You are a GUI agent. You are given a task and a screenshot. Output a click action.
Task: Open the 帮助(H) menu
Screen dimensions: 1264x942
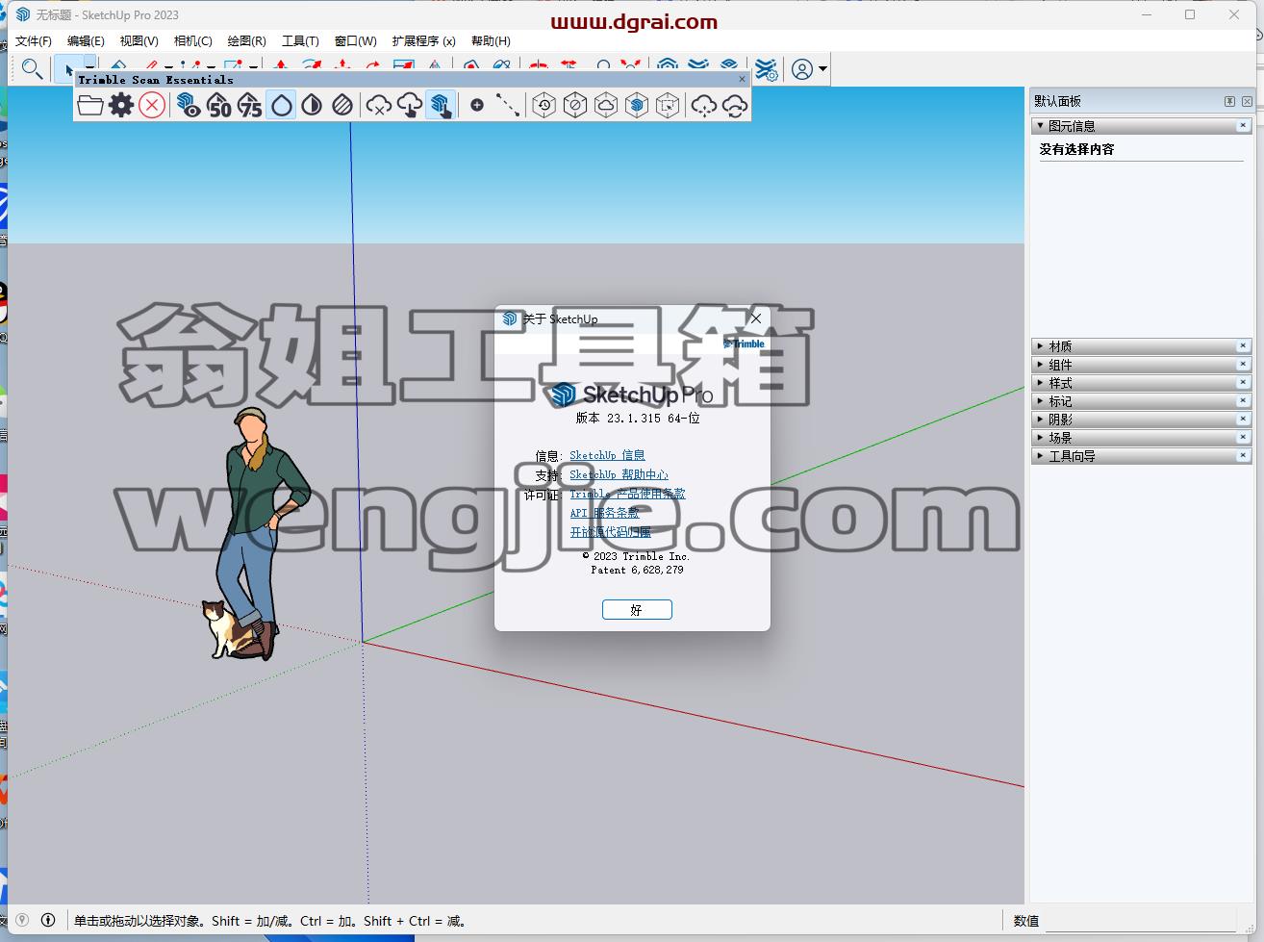click(x=491, y=40)
